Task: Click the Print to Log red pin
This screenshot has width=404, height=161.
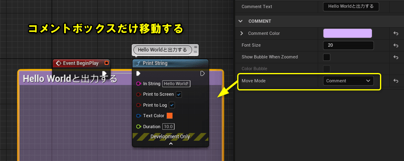Action: pyautogui.click(x=139, y=105)
